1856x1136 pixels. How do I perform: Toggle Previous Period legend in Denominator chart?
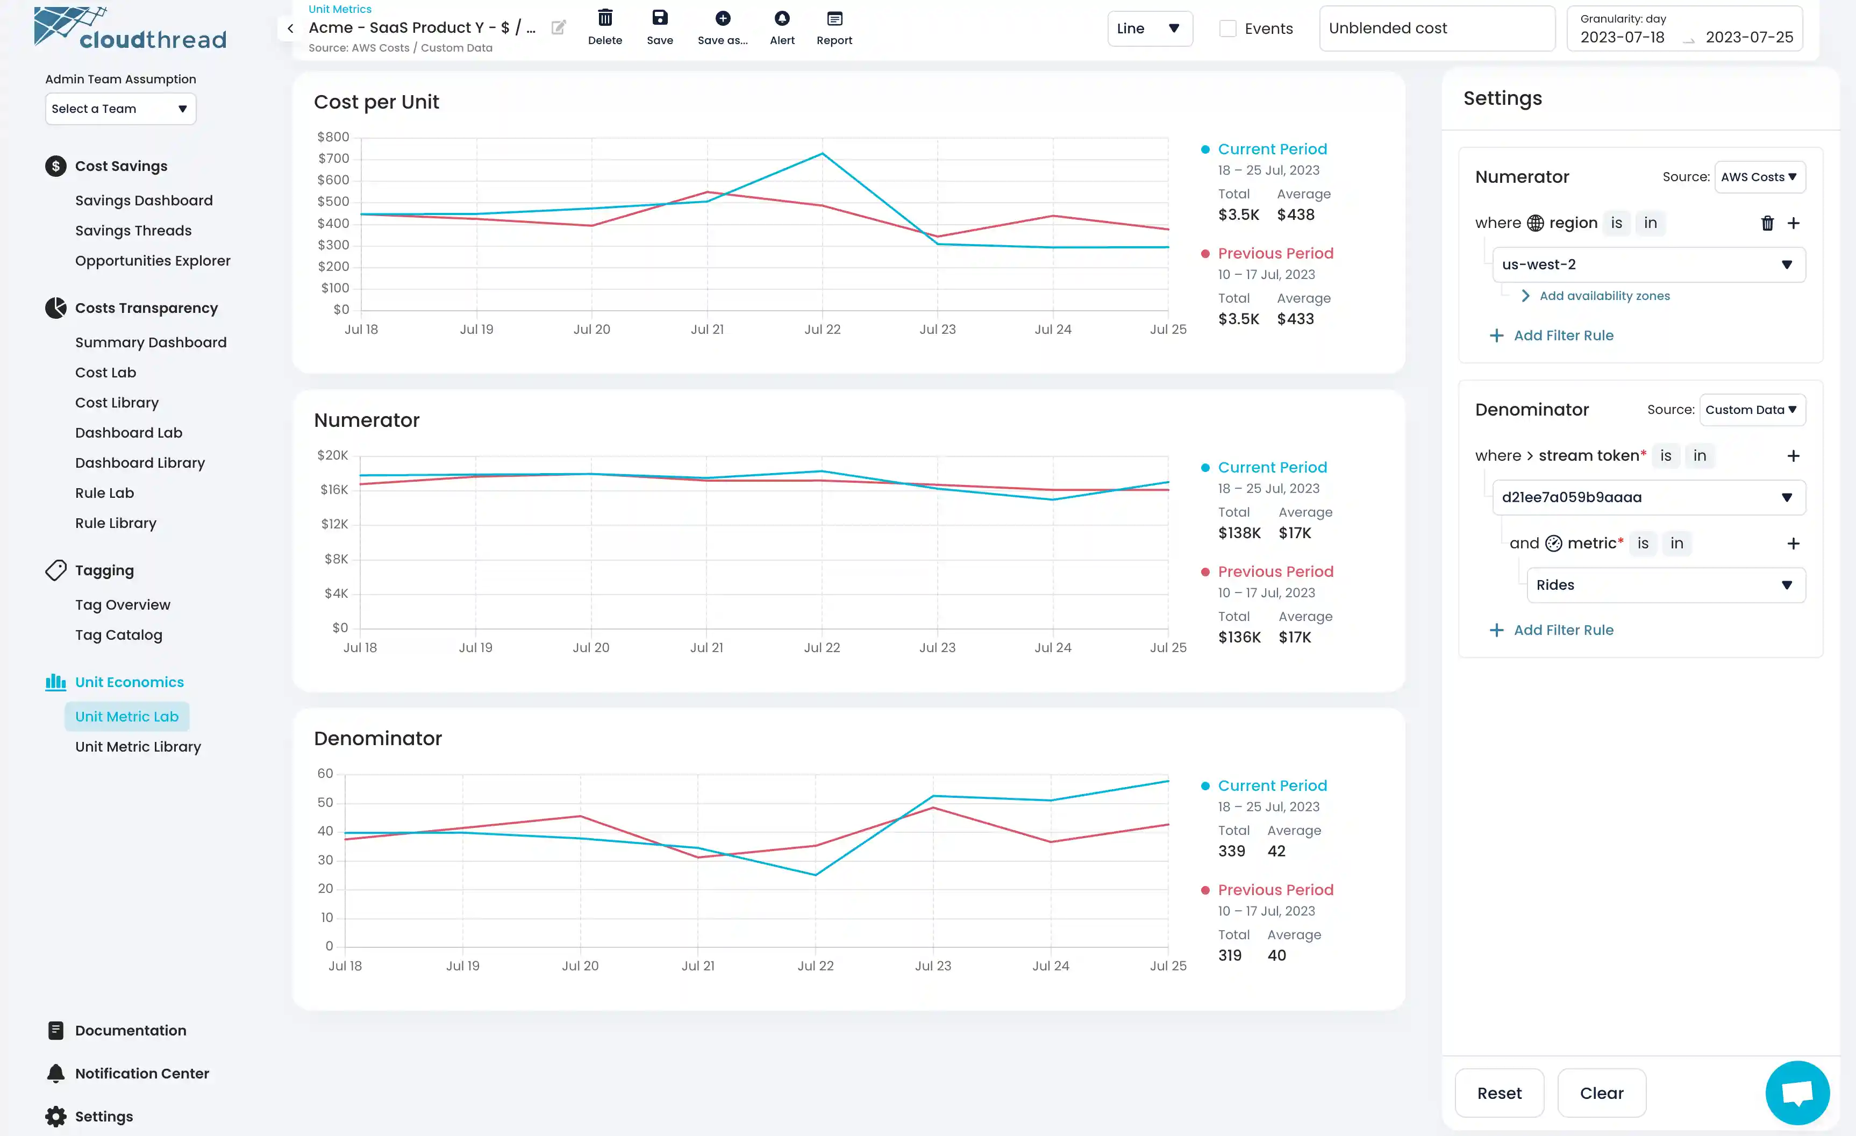point(1274,890)
